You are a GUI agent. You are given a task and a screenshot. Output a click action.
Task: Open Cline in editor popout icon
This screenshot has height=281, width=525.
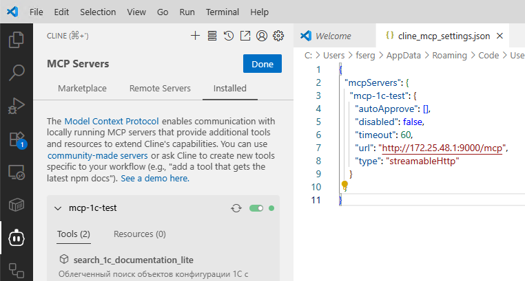(x=245, y=36)
